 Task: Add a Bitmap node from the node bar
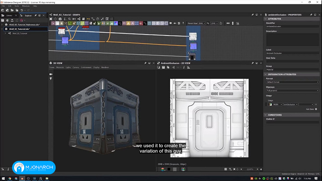pos(53,23)
